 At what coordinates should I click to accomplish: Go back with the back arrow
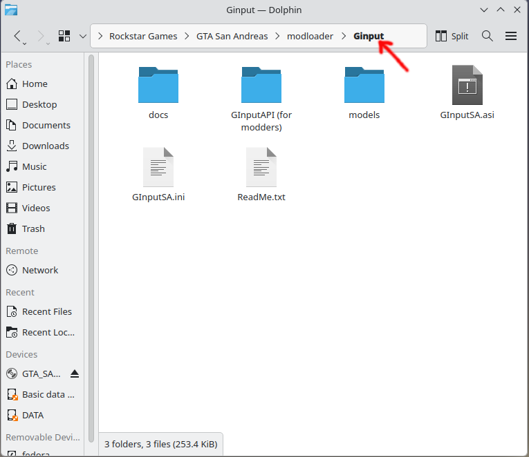(17, 36)
